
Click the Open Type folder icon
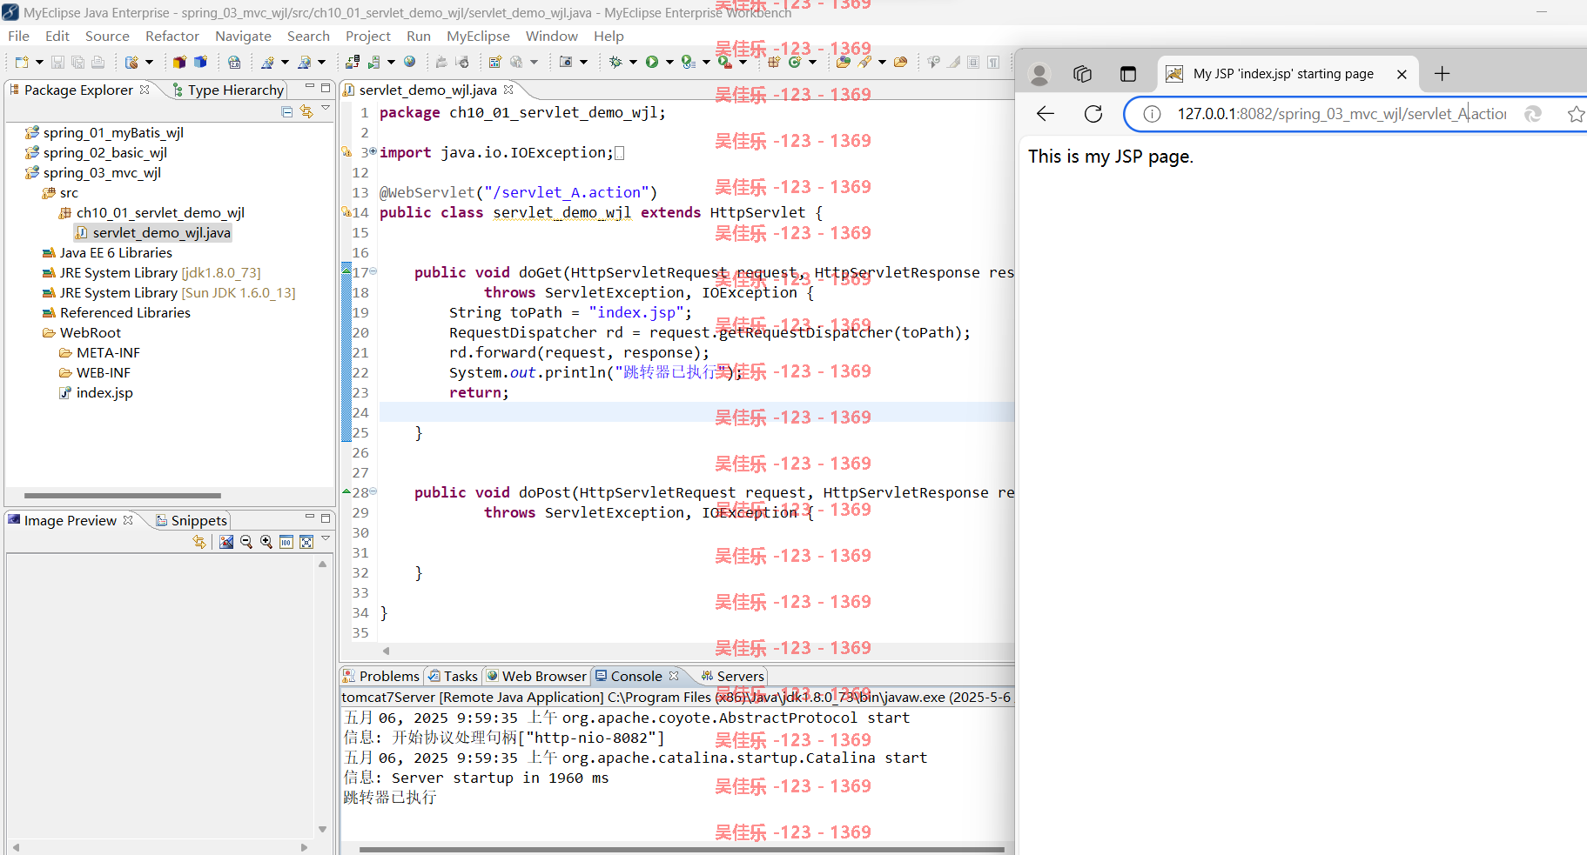click(843, 62)
